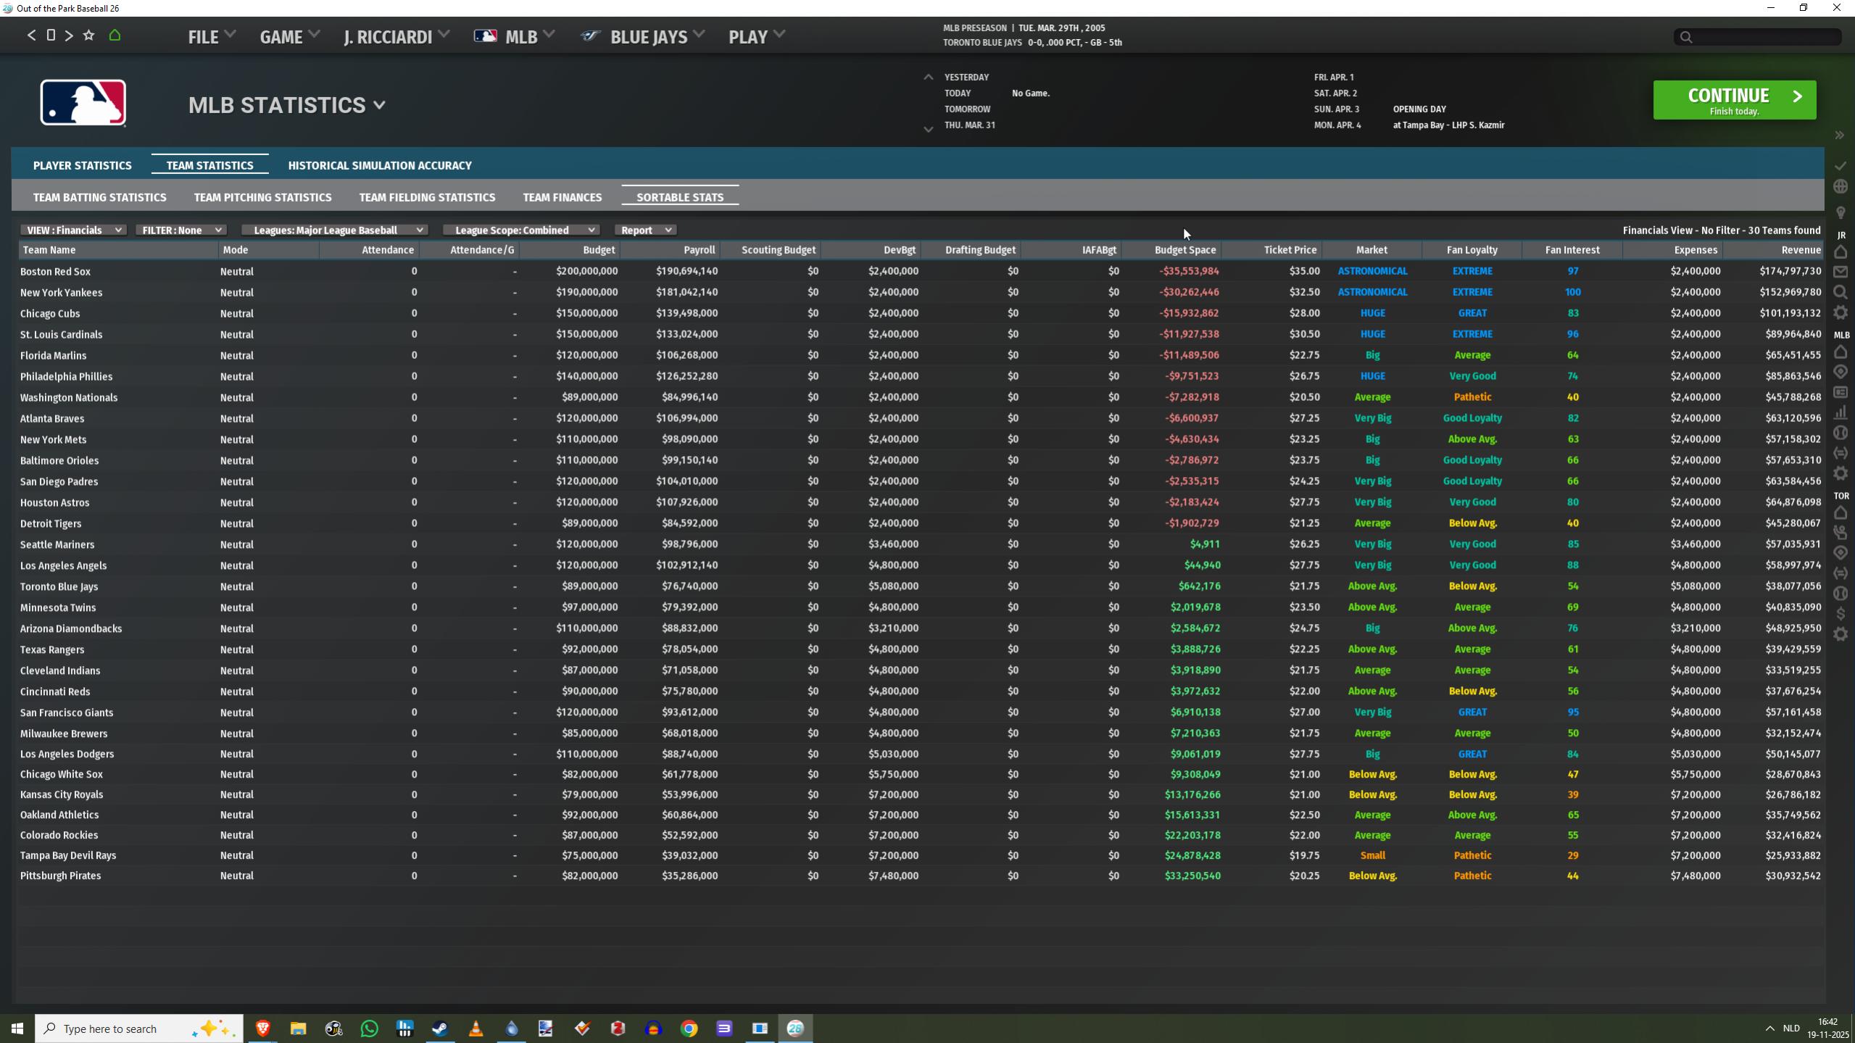
Task: Click the bookmark star icon
Action: (x=88, y=35)
